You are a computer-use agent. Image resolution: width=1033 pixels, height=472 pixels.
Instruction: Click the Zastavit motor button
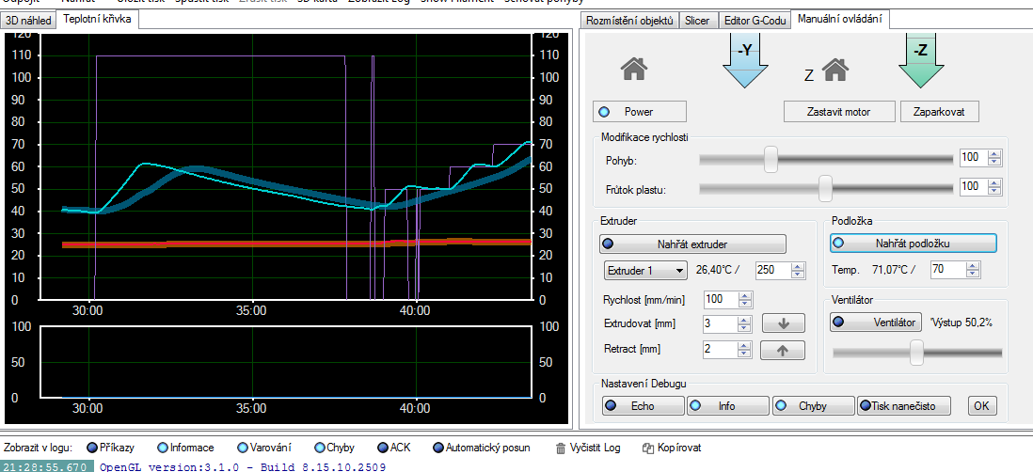point(838,112)
